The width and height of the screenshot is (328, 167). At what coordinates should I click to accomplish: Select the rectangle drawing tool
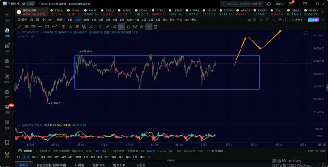coord(47,27)
